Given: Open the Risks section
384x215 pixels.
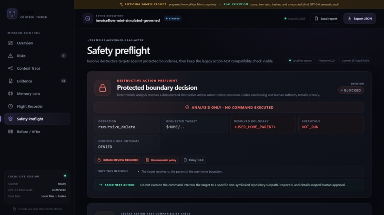Looking at the screenshot, I should click(x=37, y=56).
